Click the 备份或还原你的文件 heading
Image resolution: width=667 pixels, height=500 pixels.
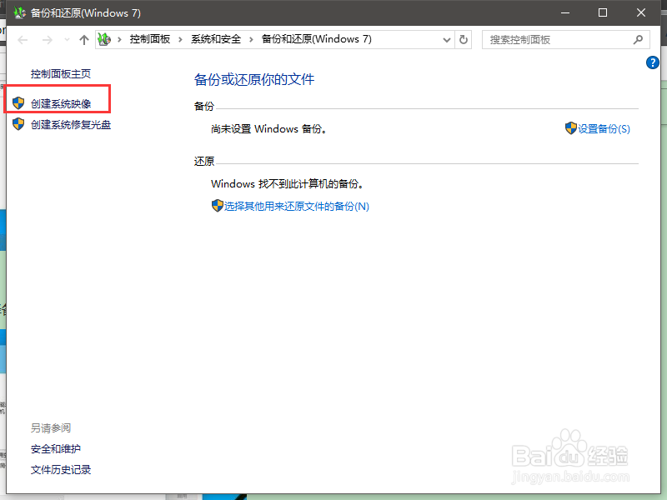[x=254, y=79]
